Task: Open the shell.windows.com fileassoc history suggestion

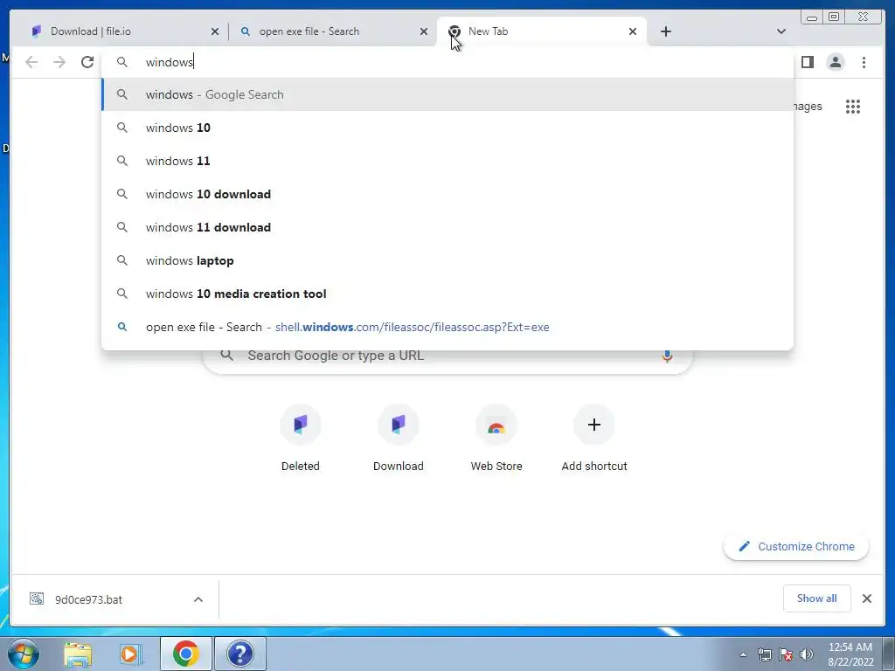Action: [x=447, y=327]
